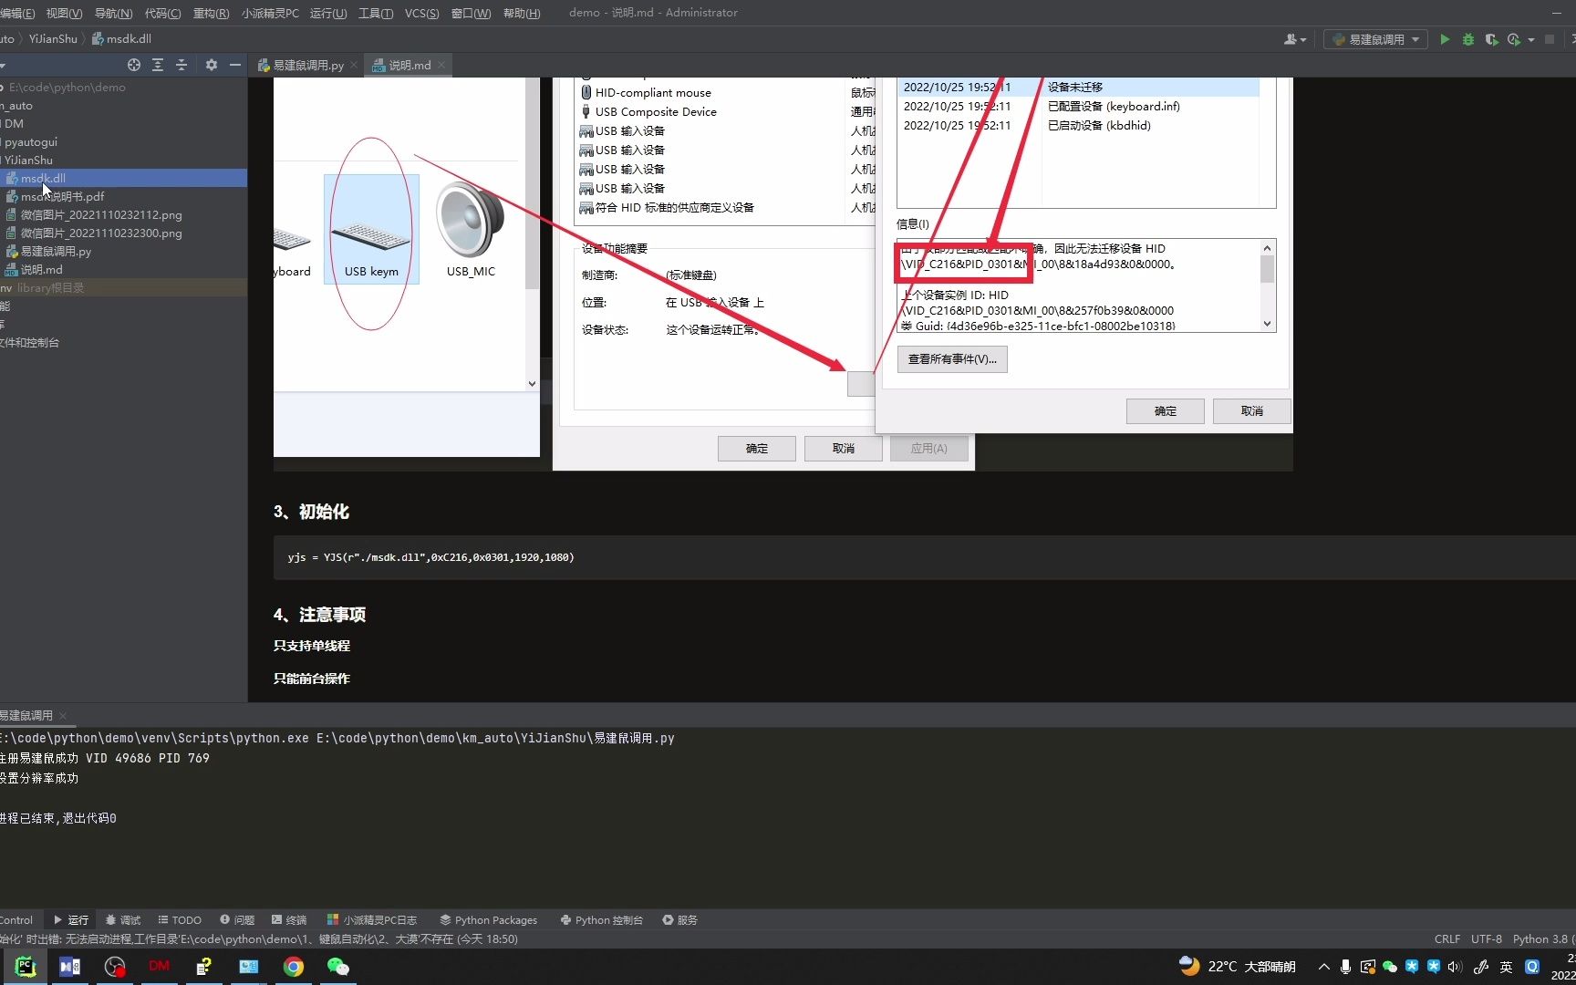Viewport: 1576px width, 985px height.
Task: Click the profiler run icon with clock
Action: click(1514, 39)
